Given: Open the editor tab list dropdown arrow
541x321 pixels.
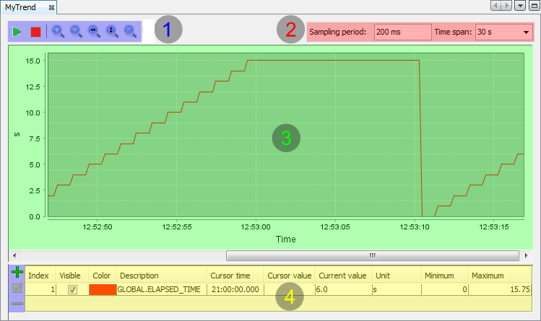Looking at the screenshot, I should 520,6.
